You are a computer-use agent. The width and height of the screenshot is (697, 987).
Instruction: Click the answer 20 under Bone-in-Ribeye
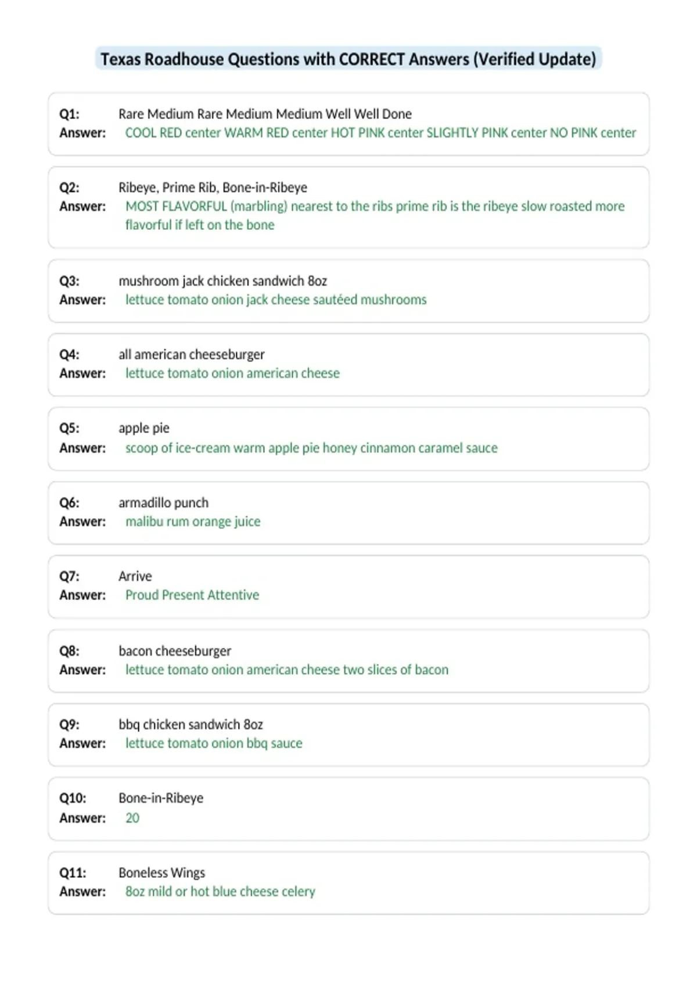coord(132,818)
